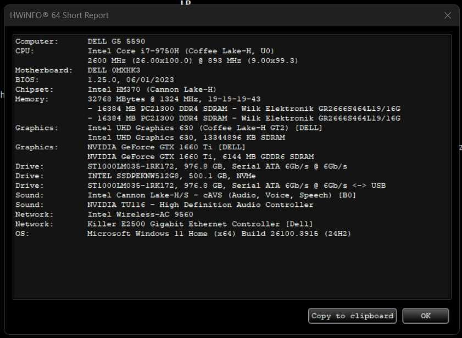Click the GTX 1660 Ti 6144 MB GDDR6 line
Viewport: 462px width, 338px height.
(201, 157)
